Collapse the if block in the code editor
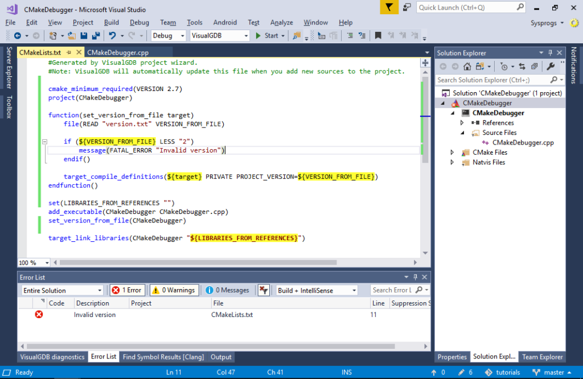 tap(44, 142)
